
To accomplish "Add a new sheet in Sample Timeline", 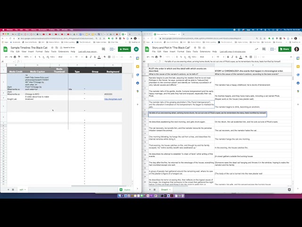I will pos(8,190).
